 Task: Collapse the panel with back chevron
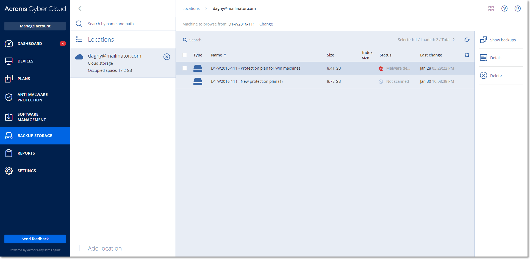coord(80,8)
